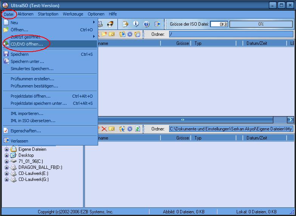The height and width of the screenshot is (216, 296).
Task: Click rename icon in ISO pane toolbar
Action: tap(112, 34)
